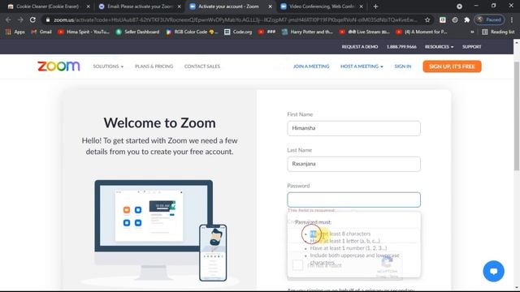
Task: Click the address bar URL
Action: click(236, 19)
